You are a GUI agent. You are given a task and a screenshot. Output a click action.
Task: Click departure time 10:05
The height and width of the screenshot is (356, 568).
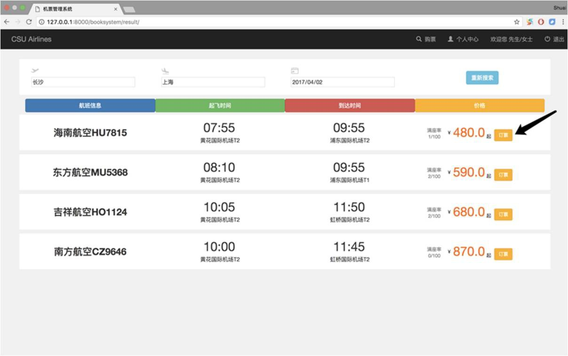pos(219,207)
